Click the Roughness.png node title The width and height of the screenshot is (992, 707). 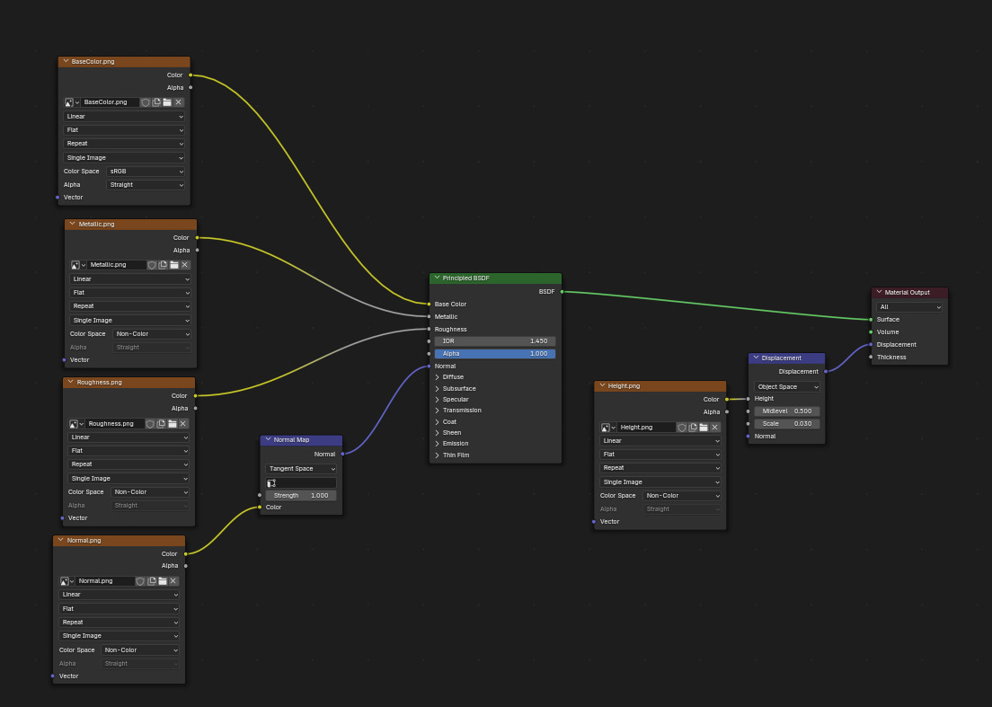[x=100, y=382]
